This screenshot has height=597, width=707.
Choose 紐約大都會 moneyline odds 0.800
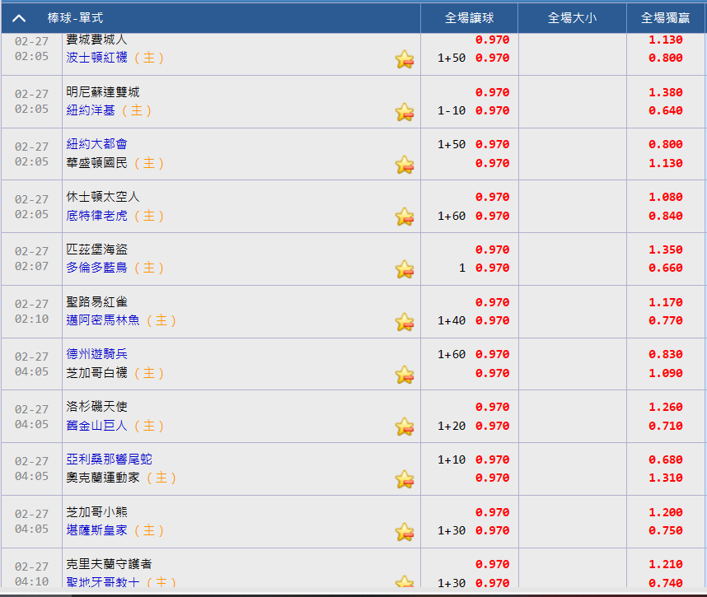click(x=666, y=144)
